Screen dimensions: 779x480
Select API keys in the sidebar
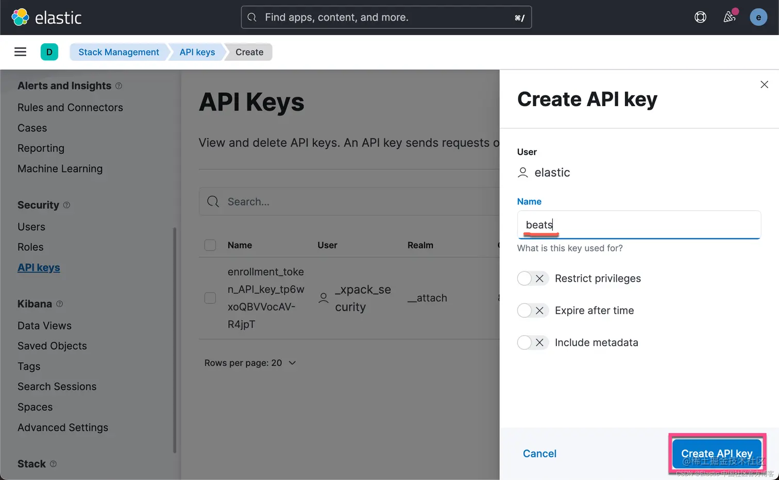[39, 268]
